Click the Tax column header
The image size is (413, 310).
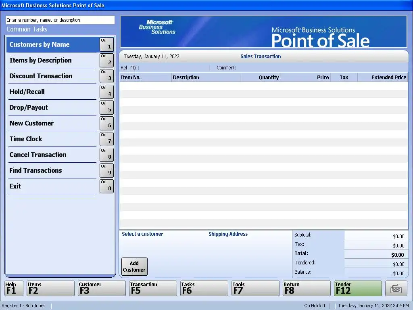pyautogui.click(x=344, y=77)
